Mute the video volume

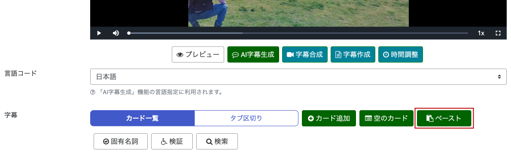(x=116, y=33)
